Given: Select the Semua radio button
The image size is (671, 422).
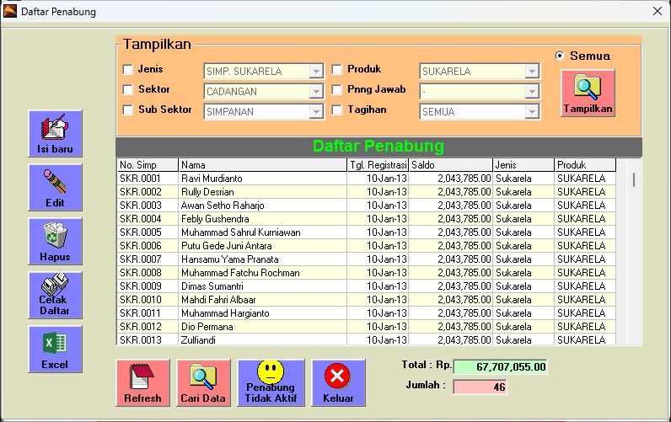Looking at the screenshot, I should (x=560, y=56).
